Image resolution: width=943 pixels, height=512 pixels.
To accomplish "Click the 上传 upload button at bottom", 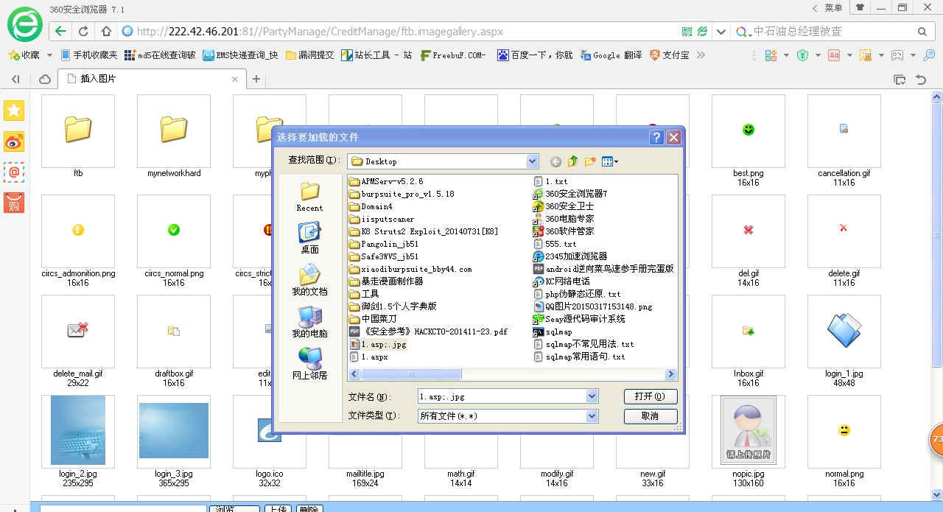I will pos(278,508).
